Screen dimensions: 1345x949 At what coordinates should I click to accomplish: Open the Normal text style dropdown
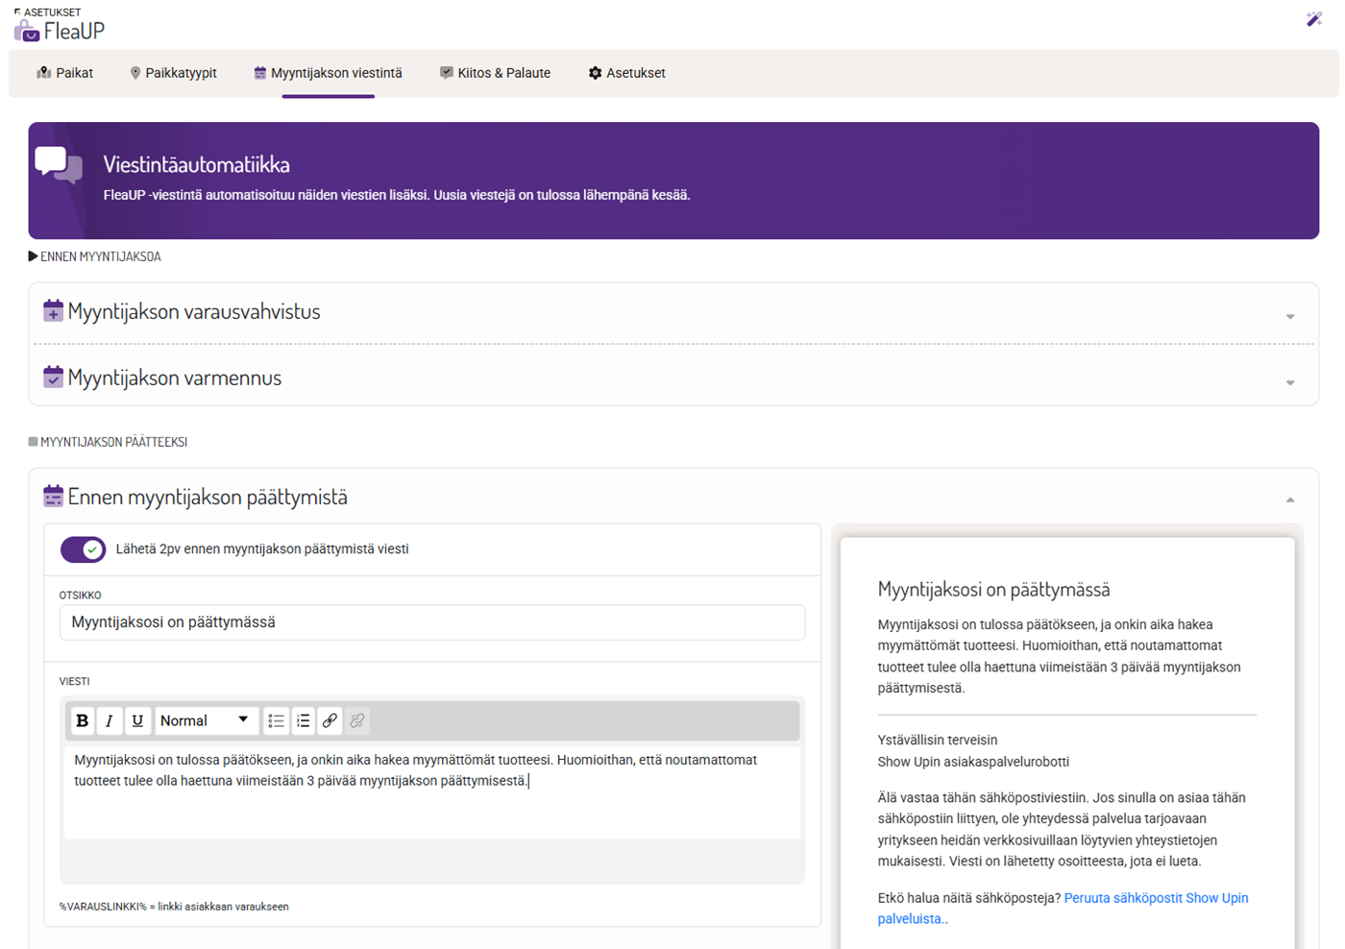[x=205, y=720]
